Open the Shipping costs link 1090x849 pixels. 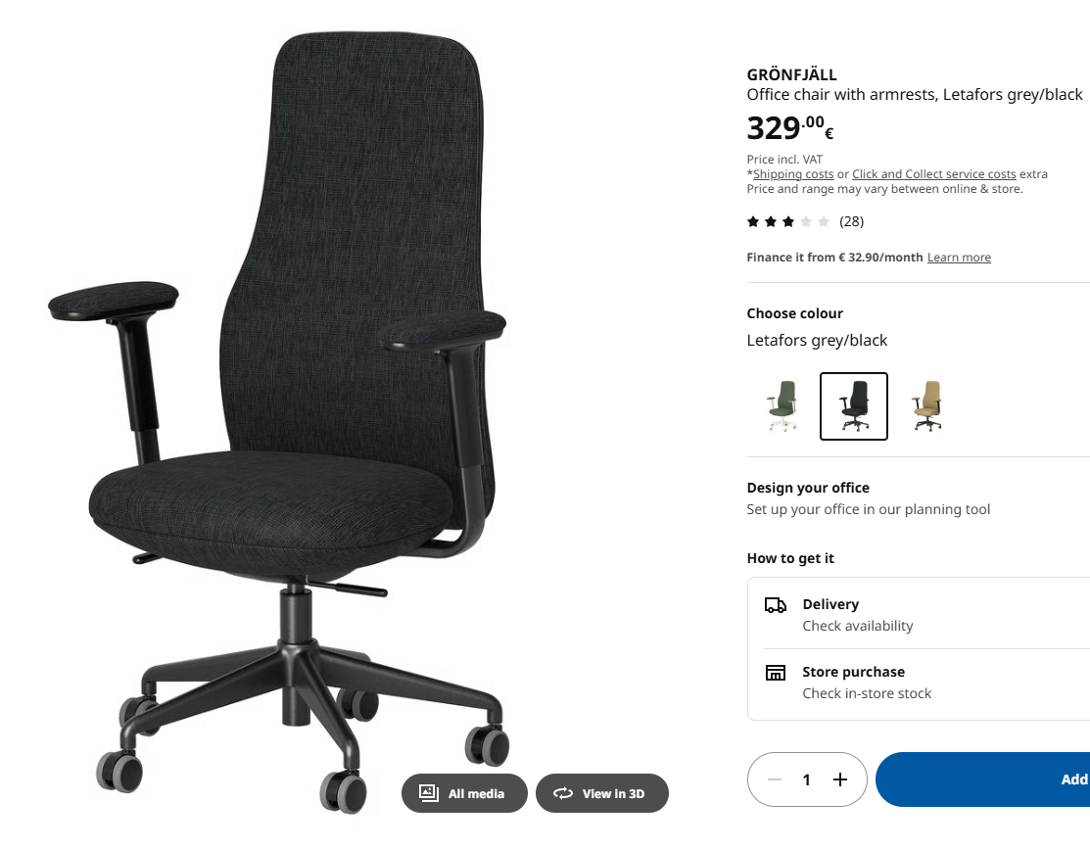[x=793, y=174]
